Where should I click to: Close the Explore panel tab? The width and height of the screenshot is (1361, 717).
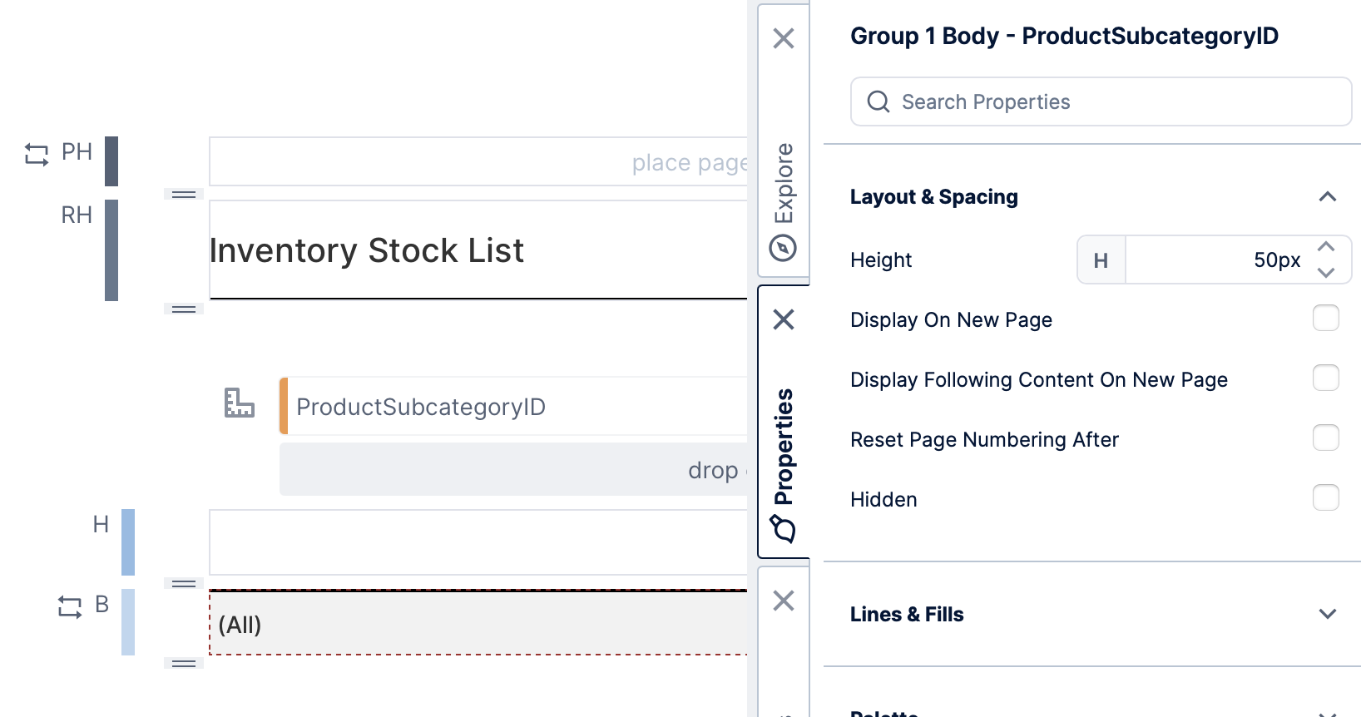[784, 38]
